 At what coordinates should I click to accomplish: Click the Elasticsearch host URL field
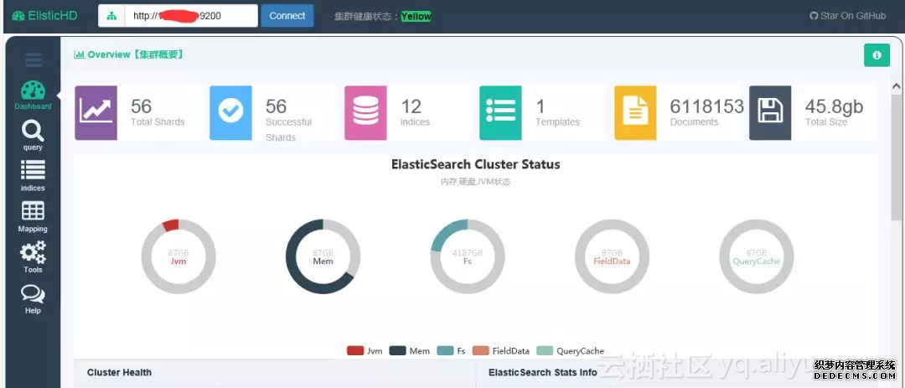pos(191,16)
